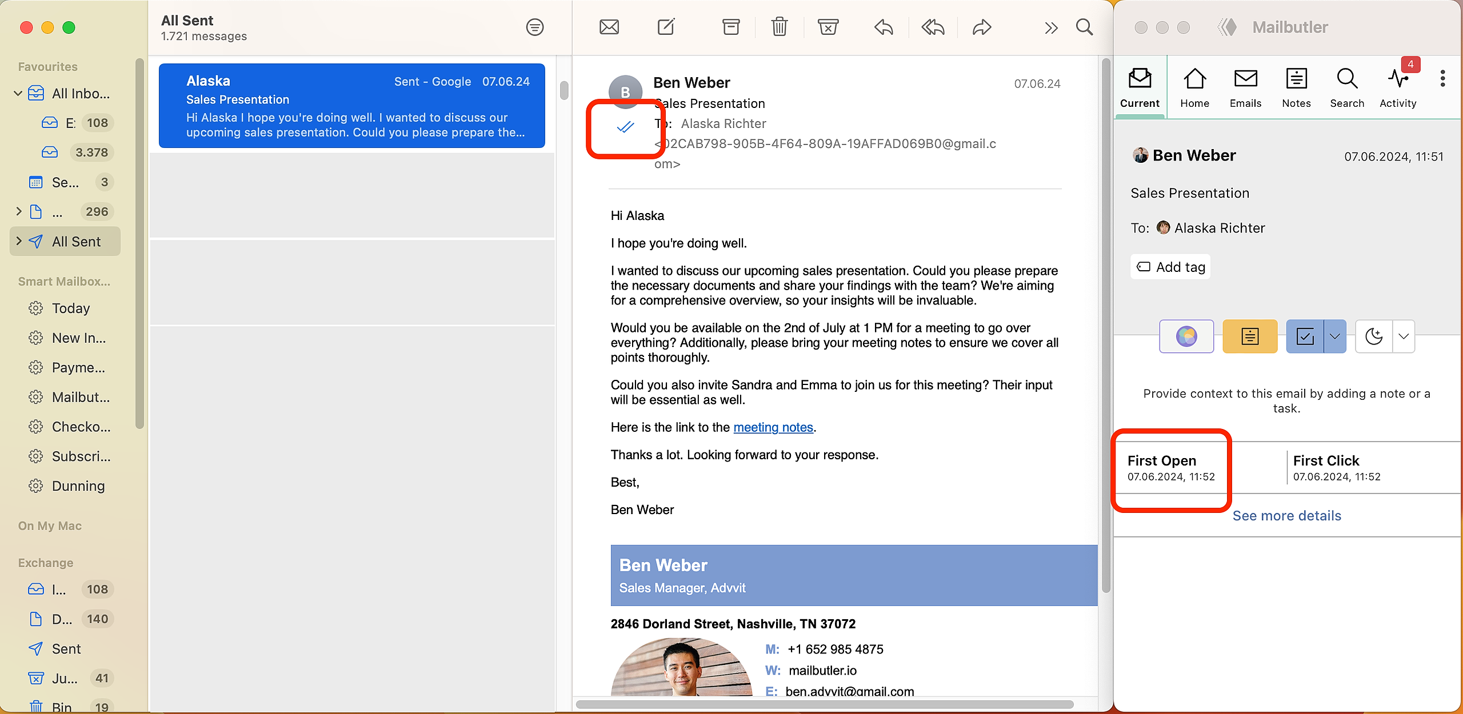
Task: Click the email body horizontal scrollbar
Action: coord(824,704)
